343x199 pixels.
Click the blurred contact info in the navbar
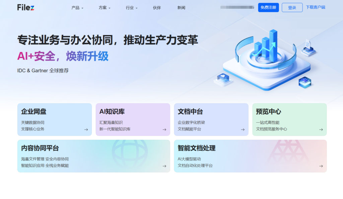tap(236, 7)
